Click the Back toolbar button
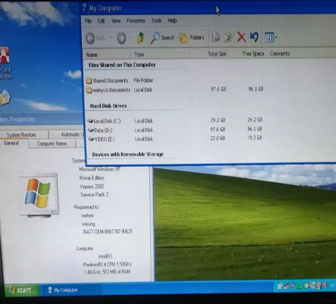This screenshot has width=336, height=304. [95, 38]
